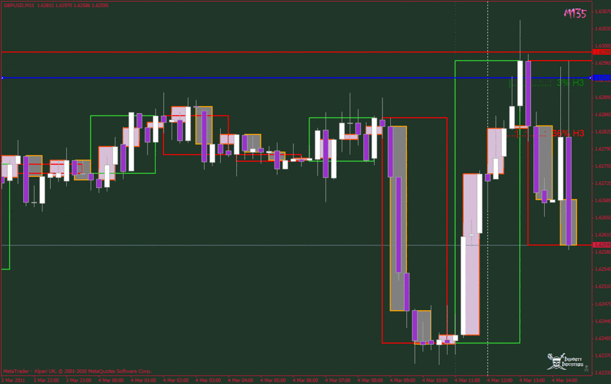Click the 4 Mar 14:00 time label
The width and height of the screenshot is (611, 384).
click(x=564, y=380)
